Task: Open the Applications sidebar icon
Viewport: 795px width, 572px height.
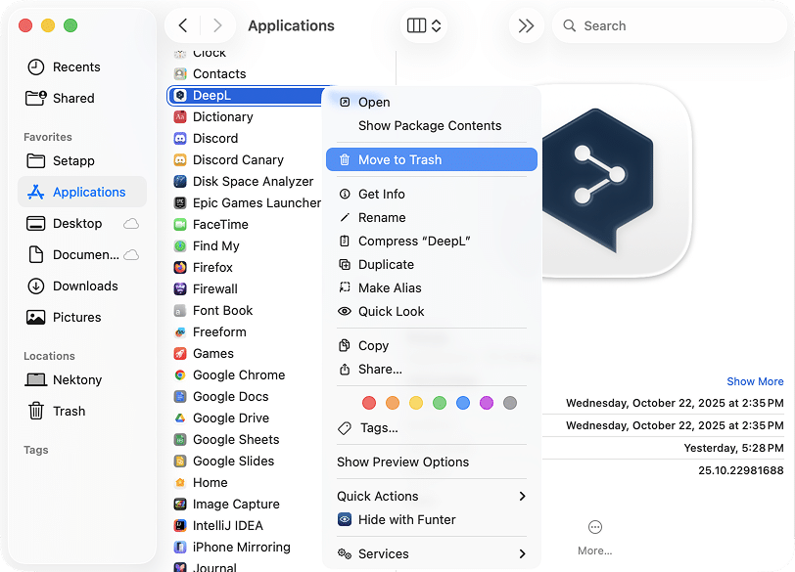Action: (37, 192)
